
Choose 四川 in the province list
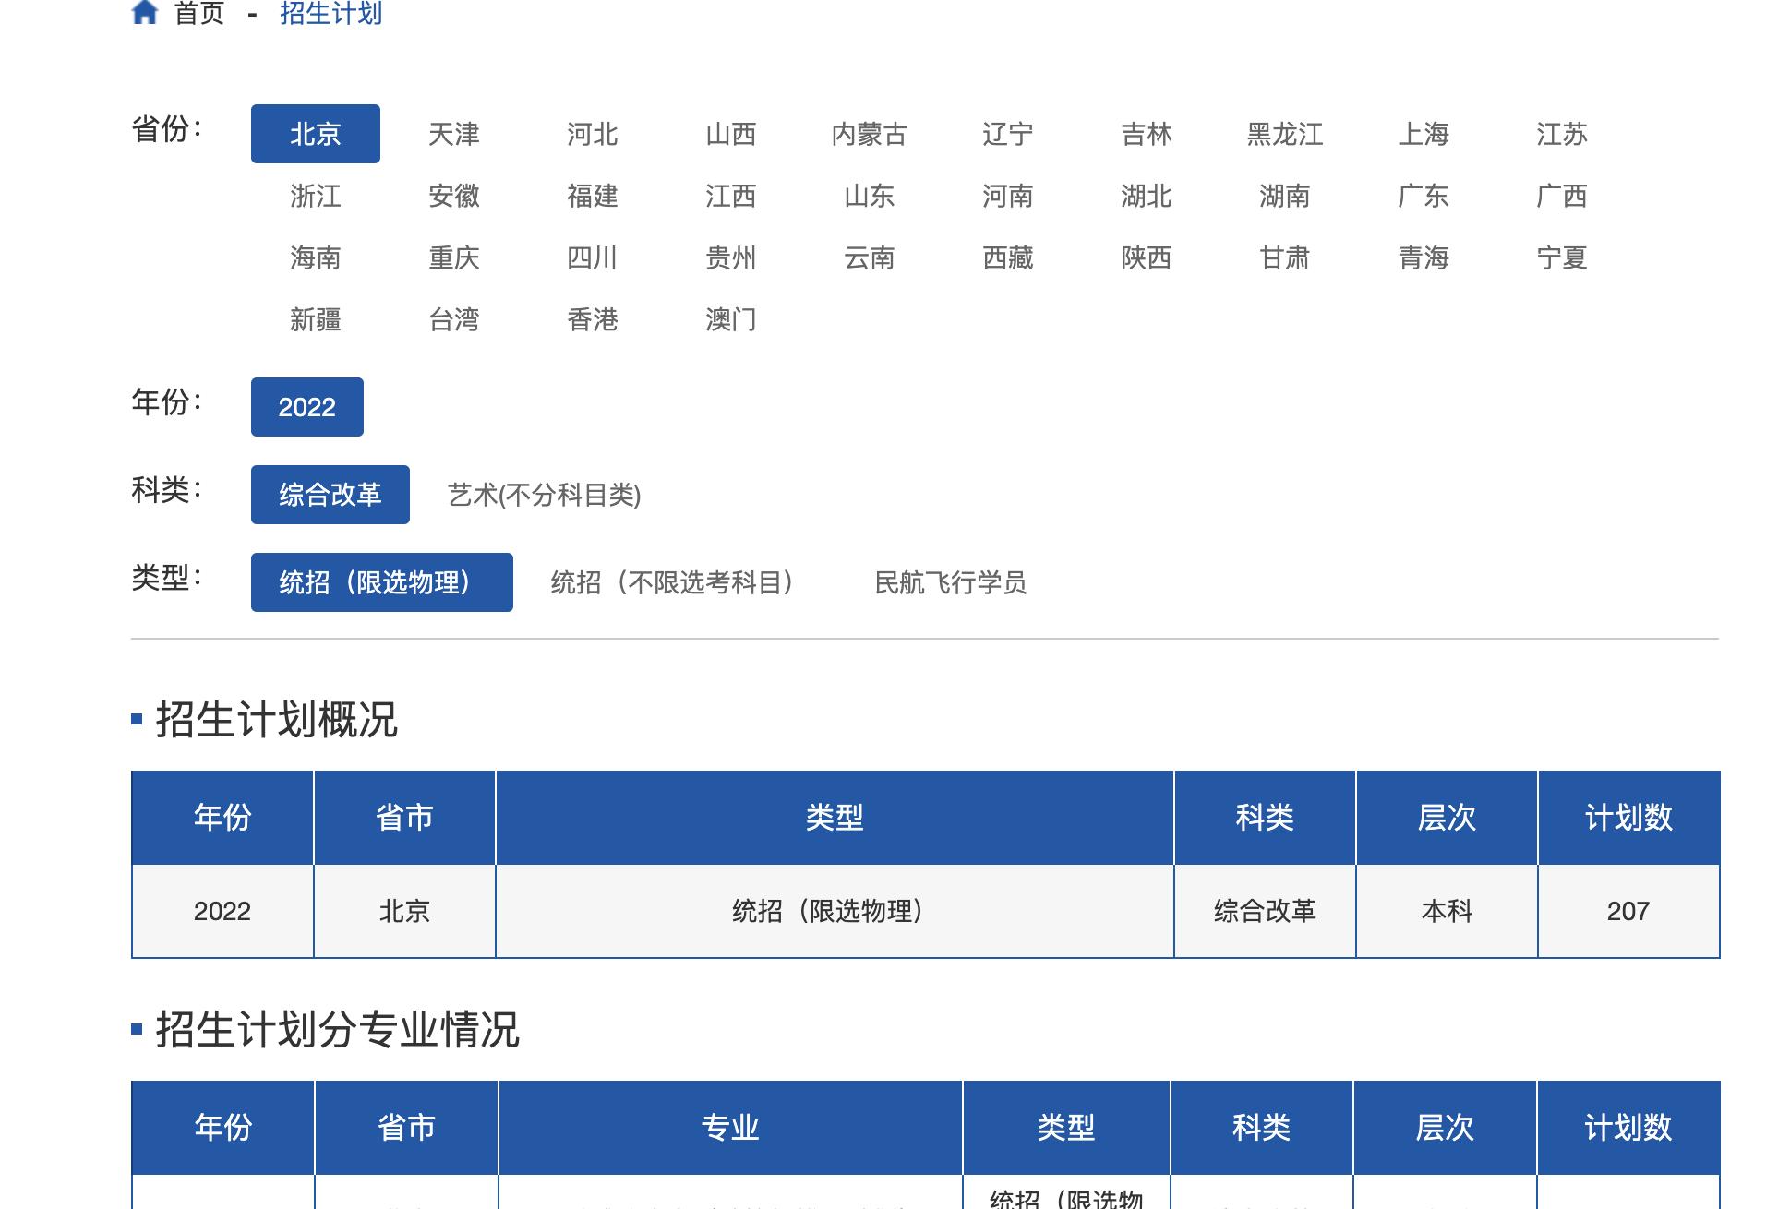[x=594, y=257]
